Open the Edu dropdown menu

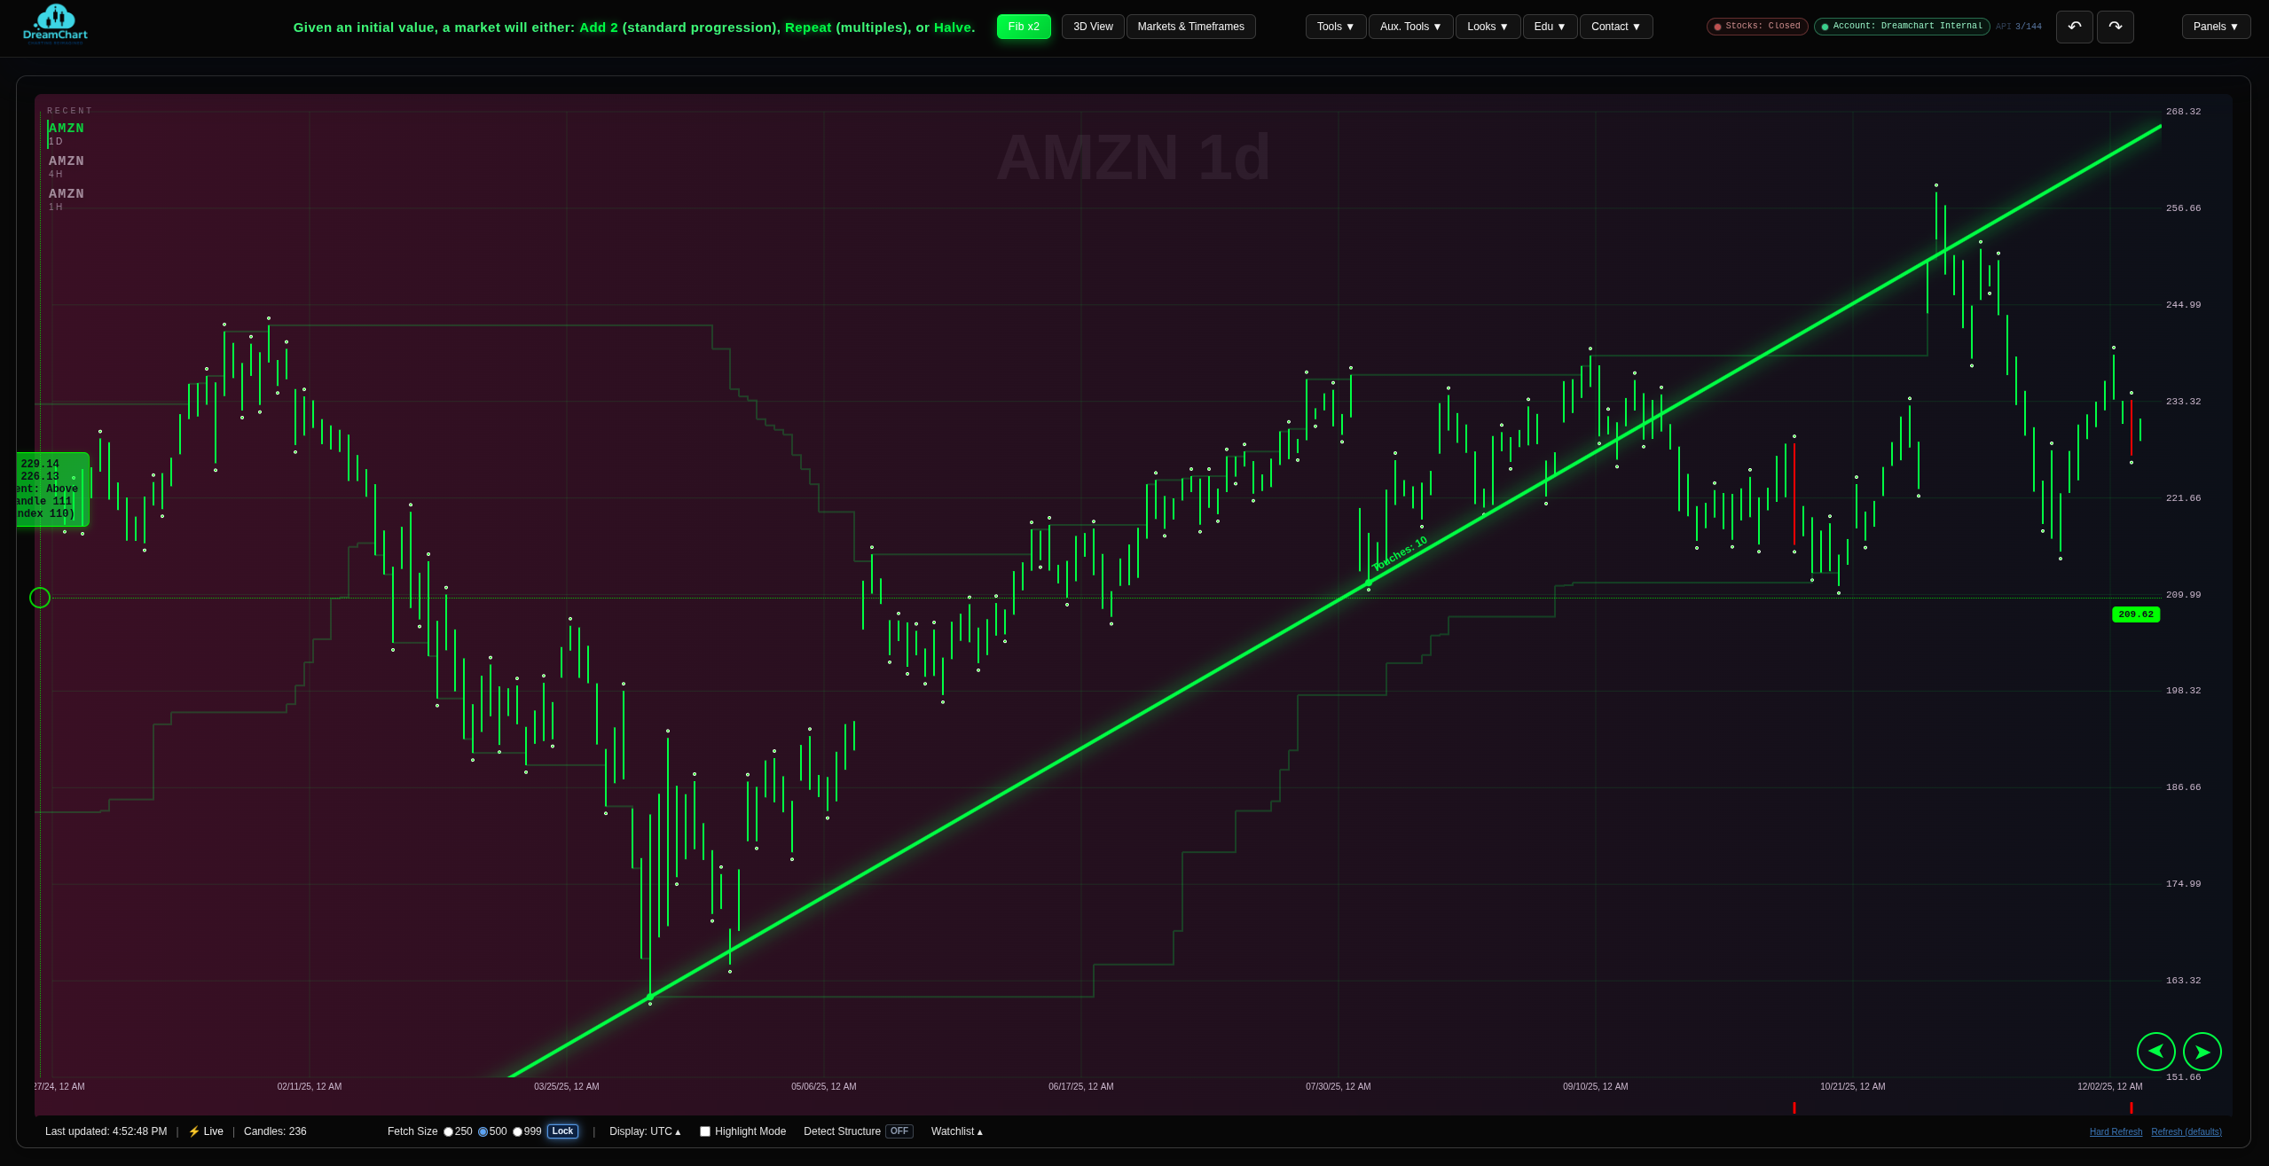[x=1550, y=27]
